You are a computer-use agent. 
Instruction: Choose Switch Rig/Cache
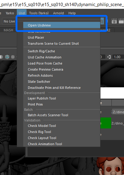62,51
